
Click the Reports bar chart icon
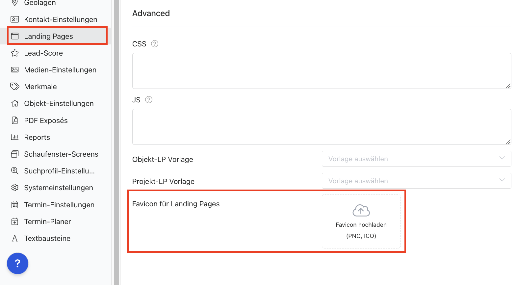(15, 137)
